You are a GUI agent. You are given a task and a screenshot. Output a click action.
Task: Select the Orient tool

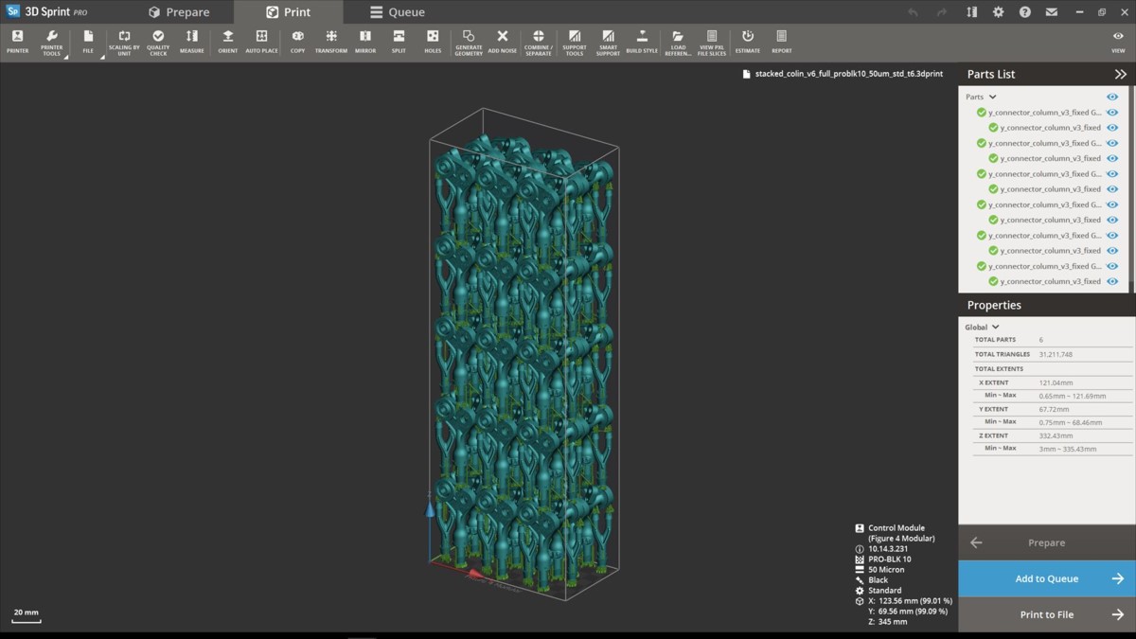(x=228, y=42)
